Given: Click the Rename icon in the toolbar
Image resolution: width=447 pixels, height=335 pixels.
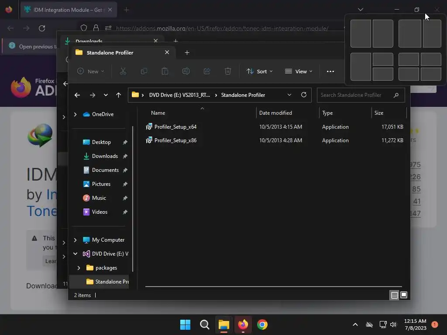Looking at the screenshot, I should pos(186,71).
